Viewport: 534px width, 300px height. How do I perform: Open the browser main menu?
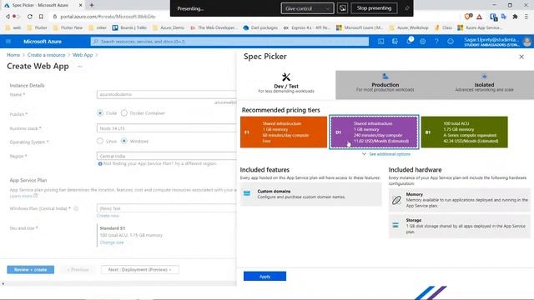pyautogui.click(x=526, y=17)
